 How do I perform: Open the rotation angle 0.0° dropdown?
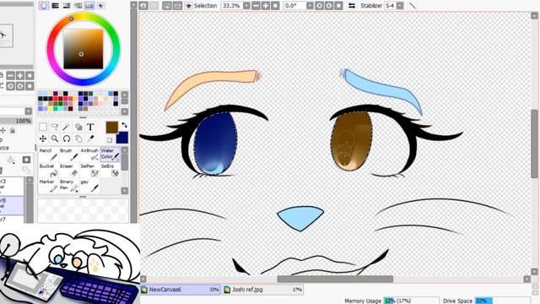pyautogui.click(x=310, y=6)
